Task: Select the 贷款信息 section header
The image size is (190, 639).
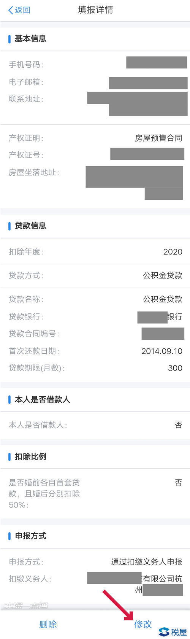Action: click(x=30, y=226)
